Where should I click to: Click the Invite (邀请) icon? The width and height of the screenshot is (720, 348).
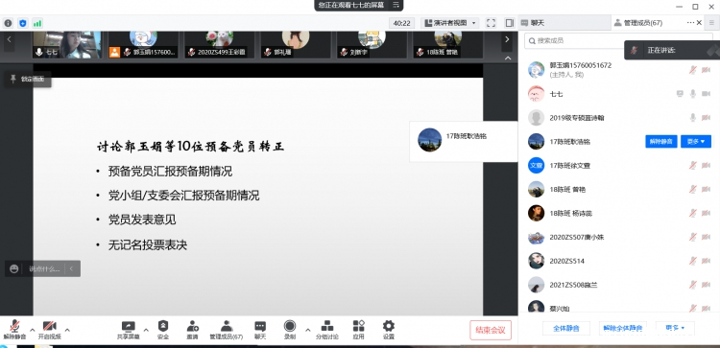[x=192, y=326]
